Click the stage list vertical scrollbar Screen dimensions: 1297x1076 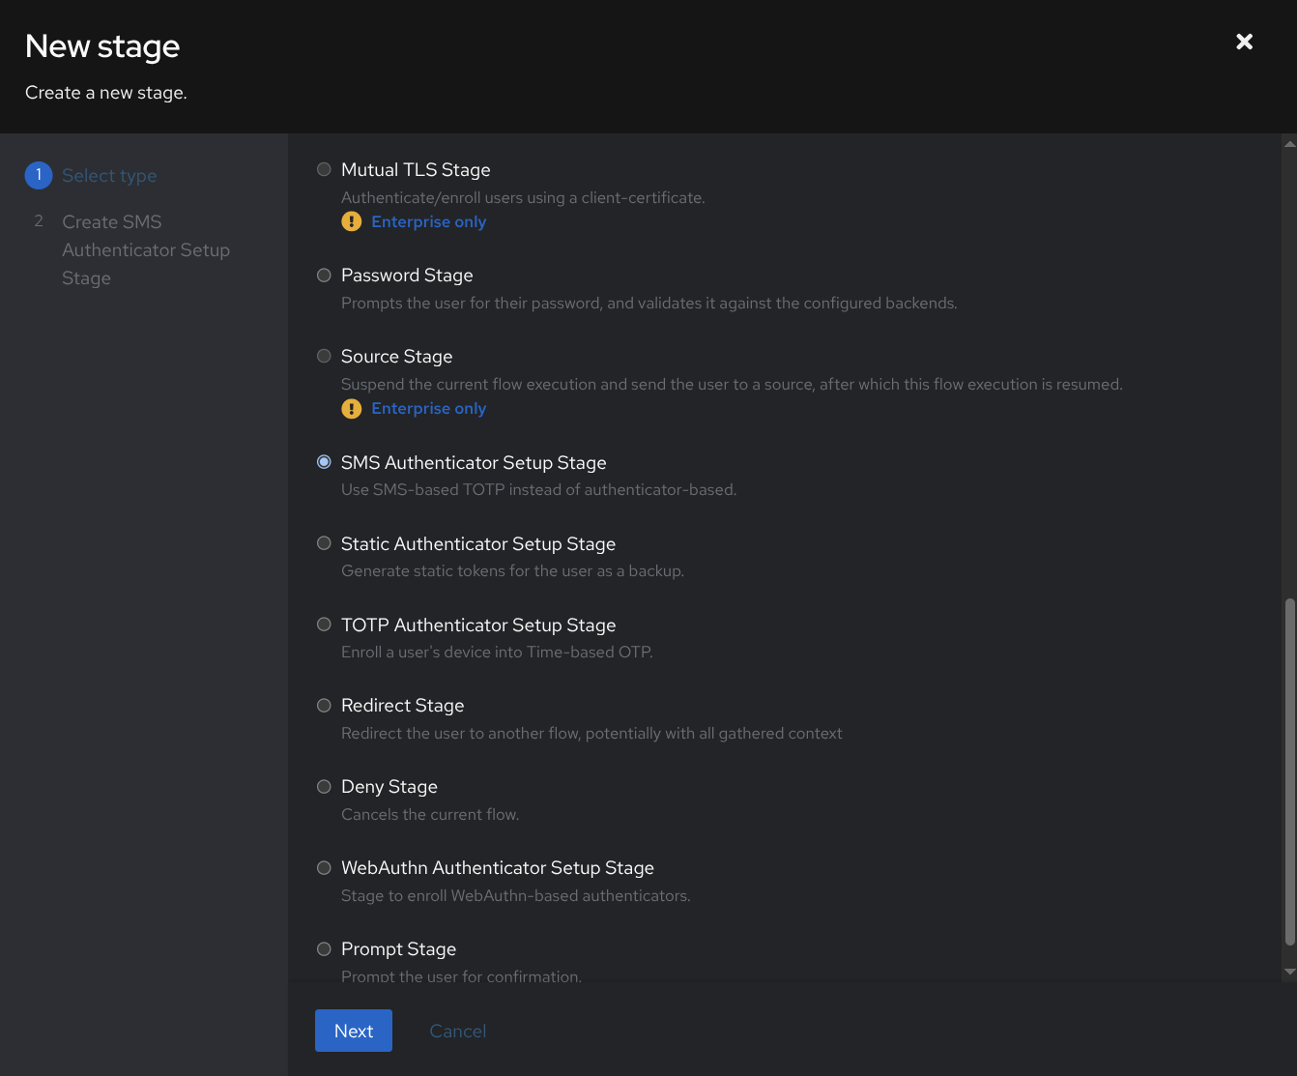point(1289,771)
